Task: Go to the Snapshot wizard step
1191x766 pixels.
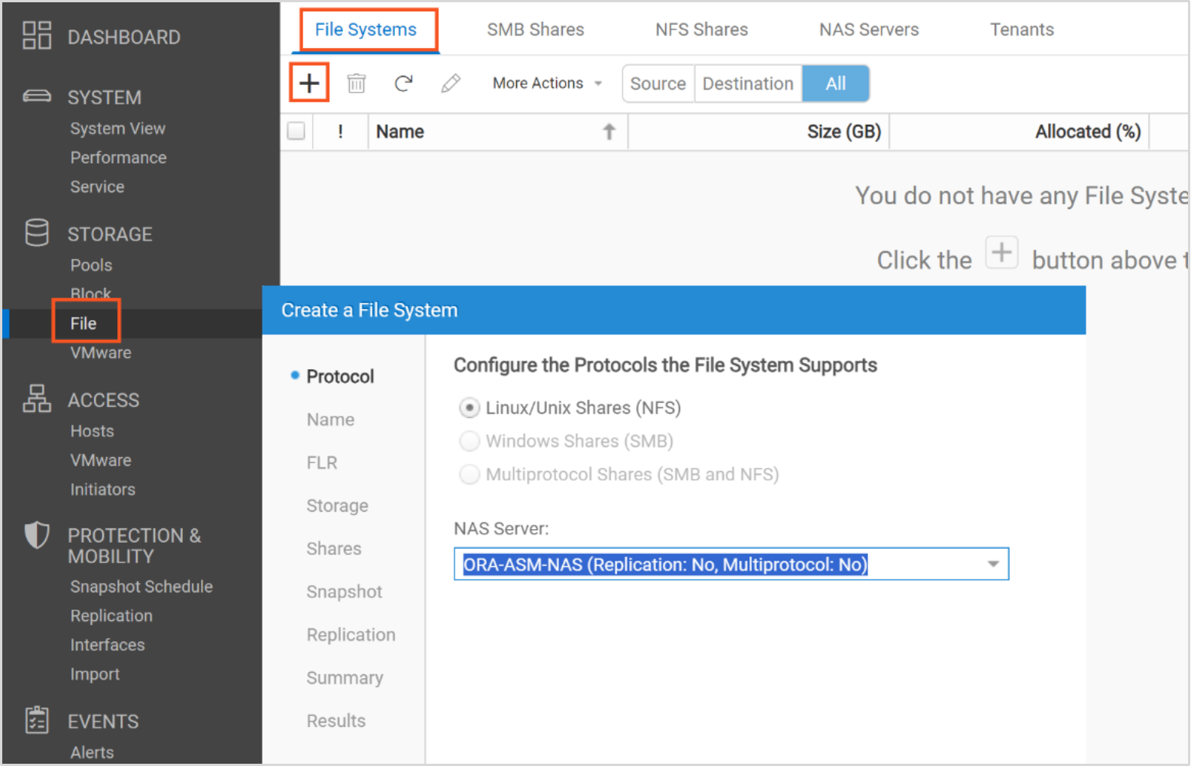Action: coord(345,592)
